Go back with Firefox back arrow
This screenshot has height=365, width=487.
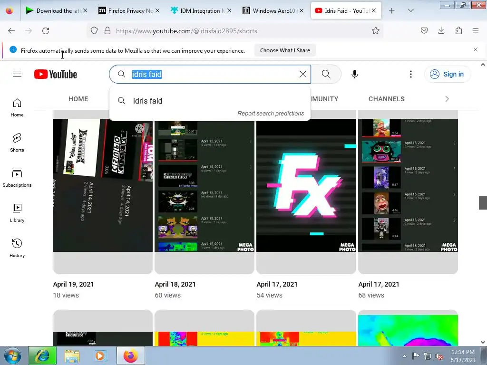click(11, 31)
